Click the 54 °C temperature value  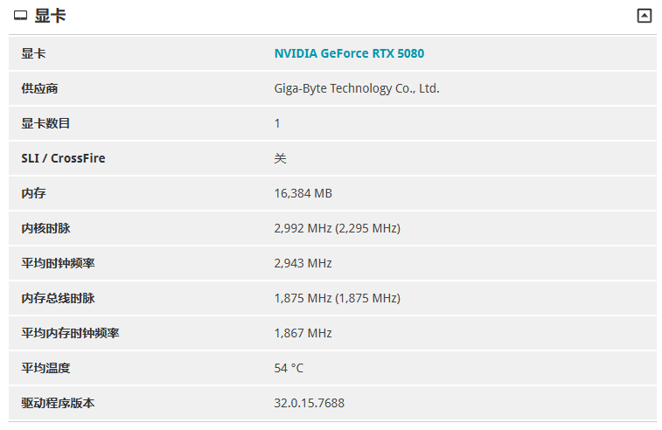click(289, 368)
